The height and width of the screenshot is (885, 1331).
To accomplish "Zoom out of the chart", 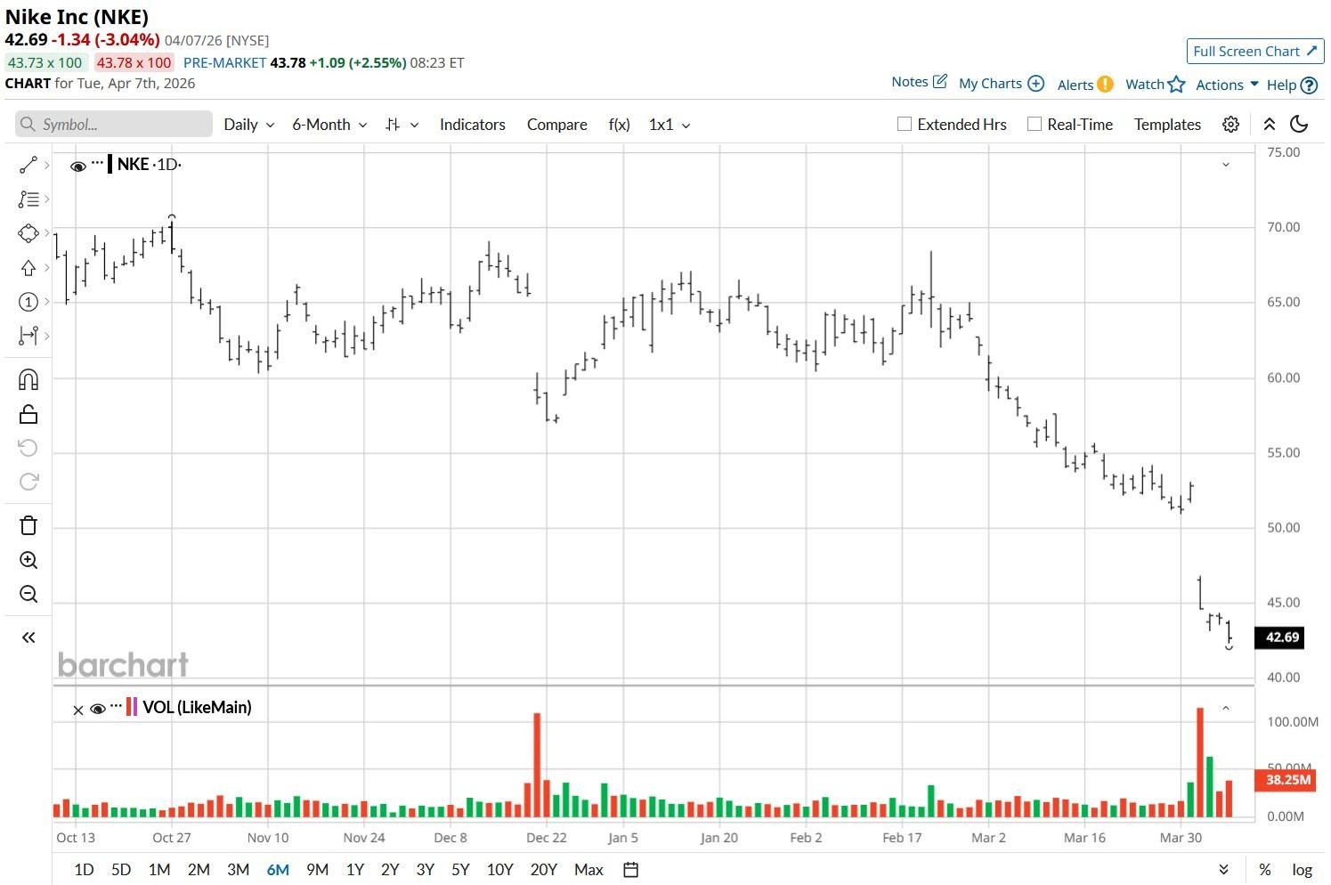I will click(28, 594).
